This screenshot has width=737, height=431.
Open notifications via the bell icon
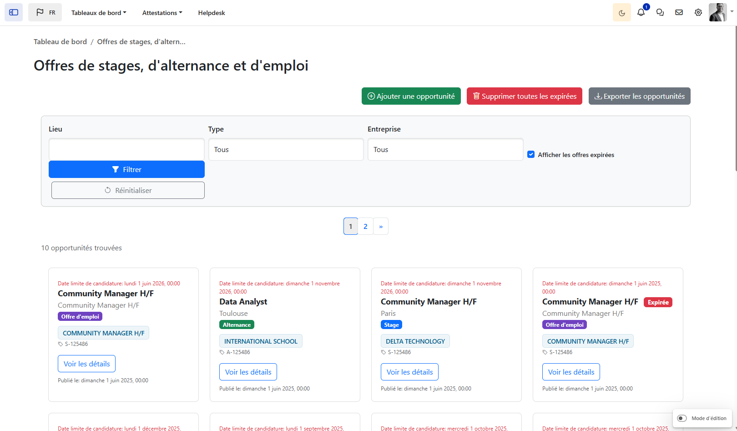click(641, 12)
